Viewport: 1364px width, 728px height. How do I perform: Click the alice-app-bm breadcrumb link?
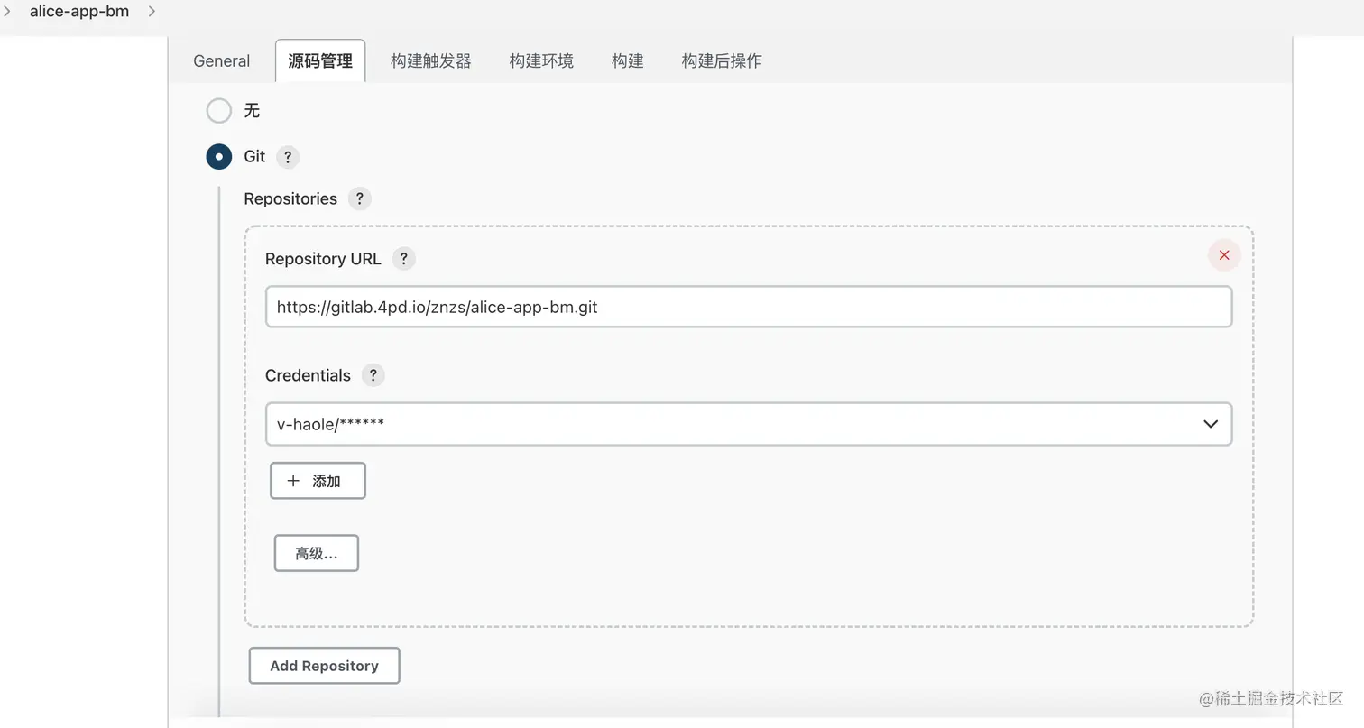79,12
